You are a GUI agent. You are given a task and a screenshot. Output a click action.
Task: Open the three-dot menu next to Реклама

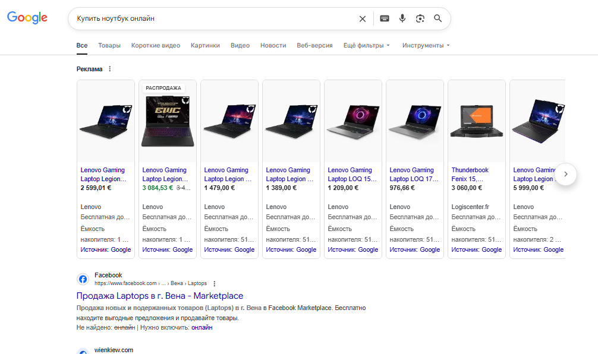(110, 69)
